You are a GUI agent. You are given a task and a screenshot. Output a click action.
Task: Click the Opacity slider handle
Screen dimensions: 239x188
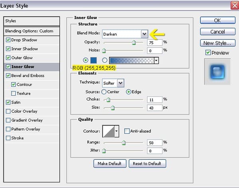coord(134,43)
